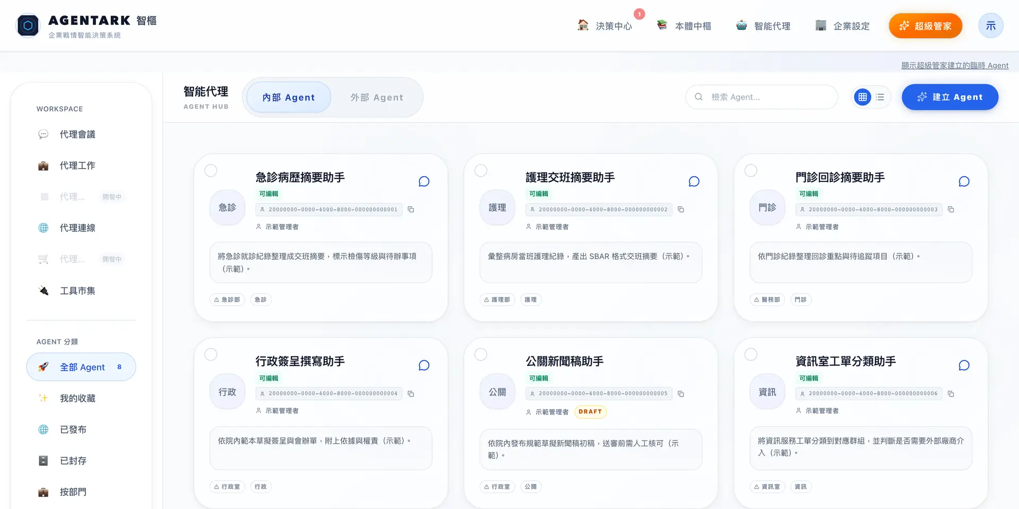This screenshot has height=509, width=1019.
Task: Open 代理工作 in sidebar
Action: [x=81, y=165]
